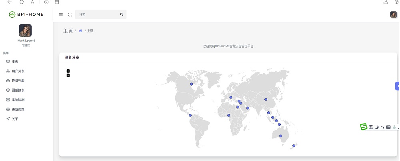
Task: Select the device marker in Australia
Action: 281,136
